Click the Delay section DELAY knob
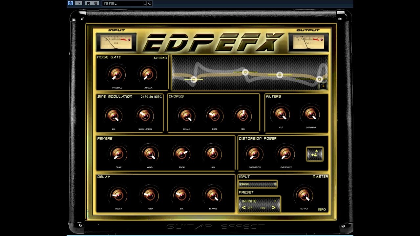This screenshot has height=236, width=420. [118, 195]
